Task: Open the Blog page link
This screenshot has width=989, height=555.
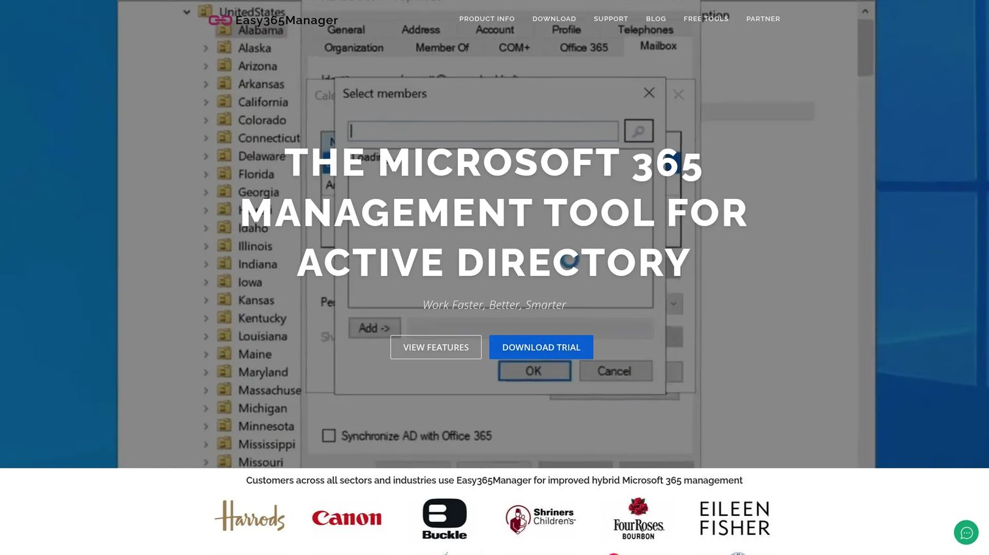Action: [x=656, y=19]
